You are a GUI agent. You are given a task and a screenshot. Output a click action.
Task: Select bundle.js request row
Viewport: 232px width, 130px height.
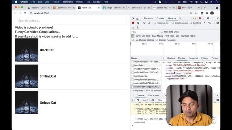146,65
